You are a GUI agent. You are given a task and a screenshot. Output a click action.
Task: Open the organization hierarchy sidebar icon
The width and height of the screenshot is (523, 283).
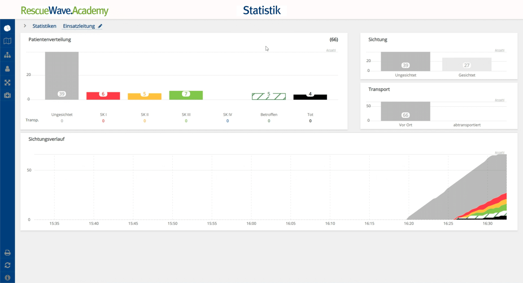point(7,55)
